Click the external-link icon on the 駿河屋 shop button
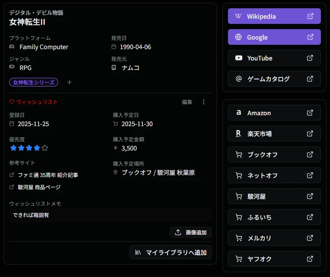330x277 pixels. (x=310, y=196)
